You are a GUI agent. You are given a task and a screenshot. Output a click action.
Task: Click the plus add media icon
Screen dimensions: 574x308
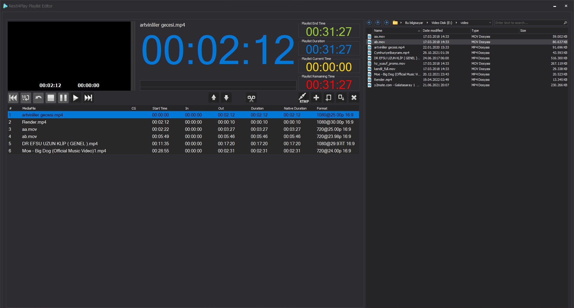(316, 98)
